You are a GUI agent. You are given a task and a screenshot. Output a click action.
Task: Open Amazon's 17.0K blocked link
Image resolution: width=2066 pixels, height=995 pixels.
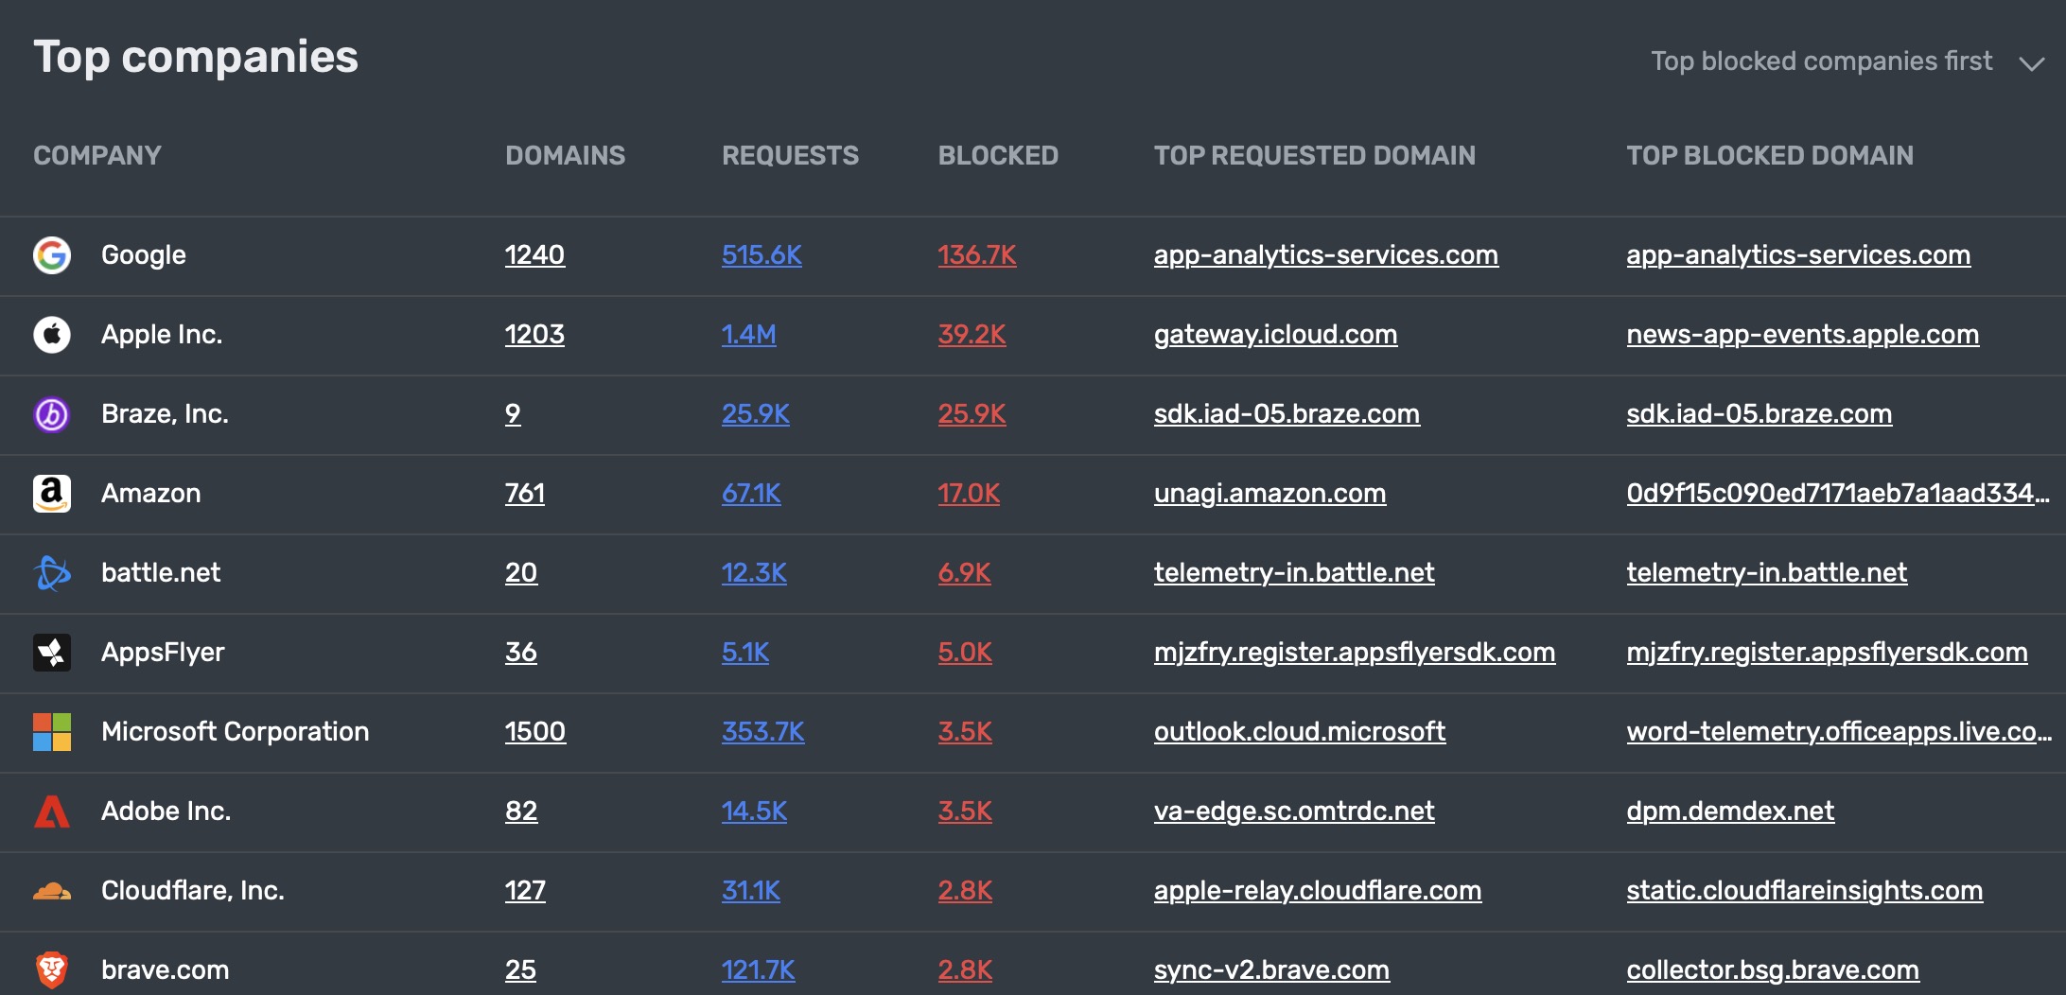(x=969, y=494)
